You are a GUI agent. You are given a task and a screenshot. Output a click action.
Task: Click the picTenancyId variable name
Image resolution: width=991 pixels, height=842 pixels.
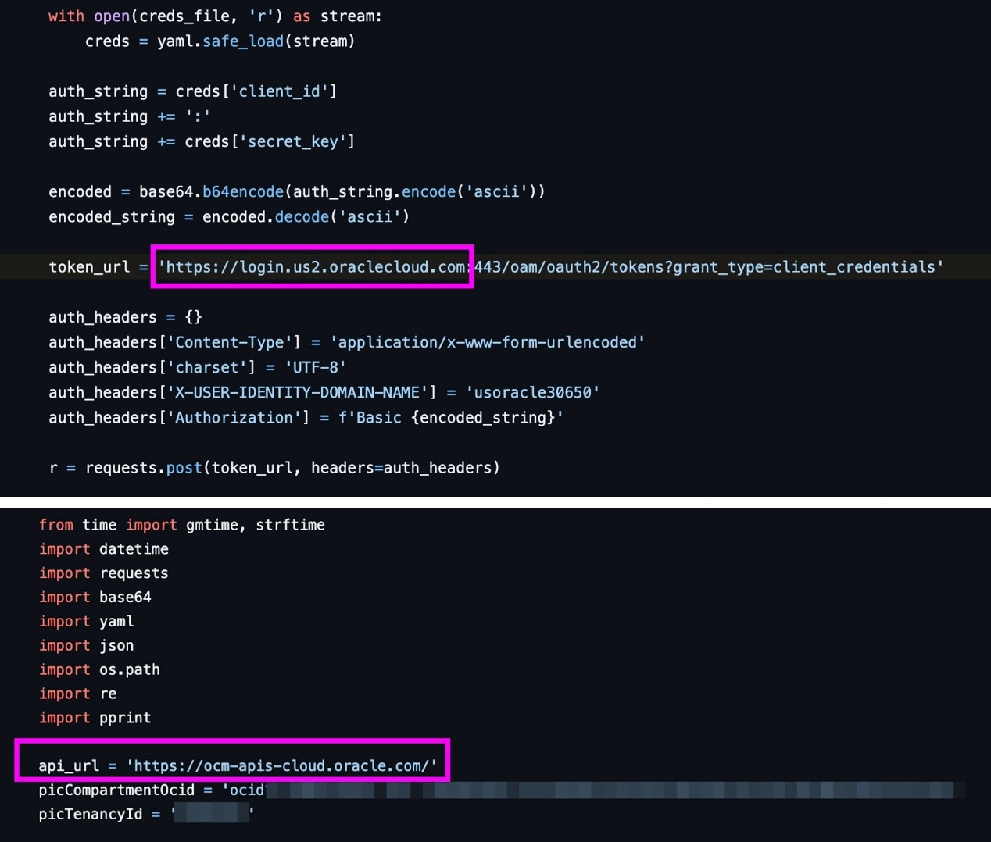(91, 814)
